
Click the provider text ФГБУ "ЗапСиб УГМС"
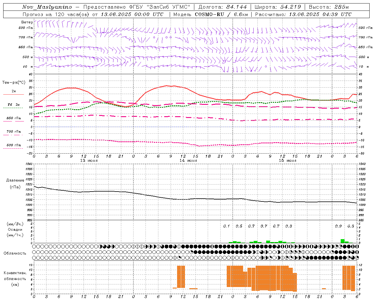160,7
